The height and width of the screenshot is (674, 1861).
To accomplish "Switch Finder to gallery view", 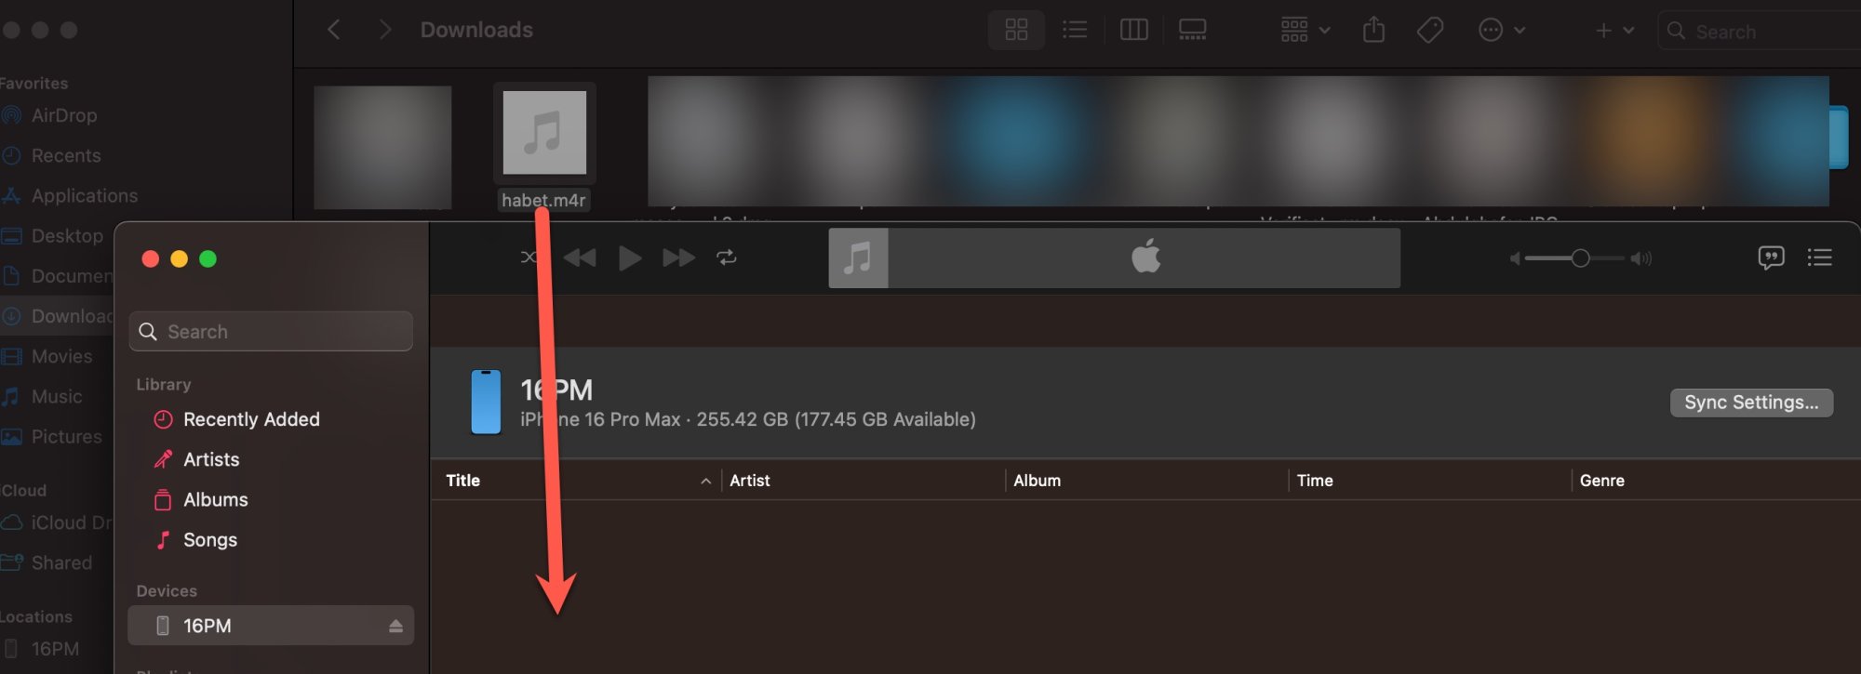I will (1192, 30).
